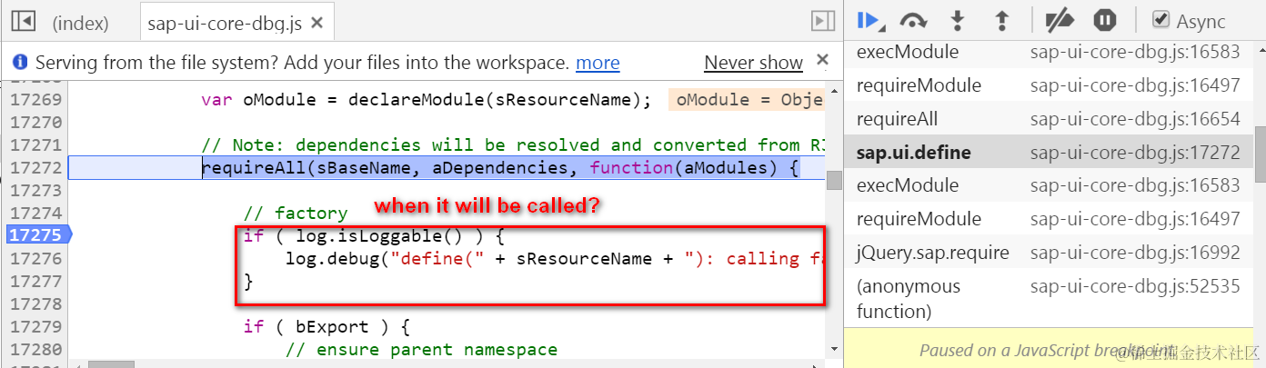Click line number 17269 in the gutter
Viewport: 1266px width, 368px height.
click(36, 99)
